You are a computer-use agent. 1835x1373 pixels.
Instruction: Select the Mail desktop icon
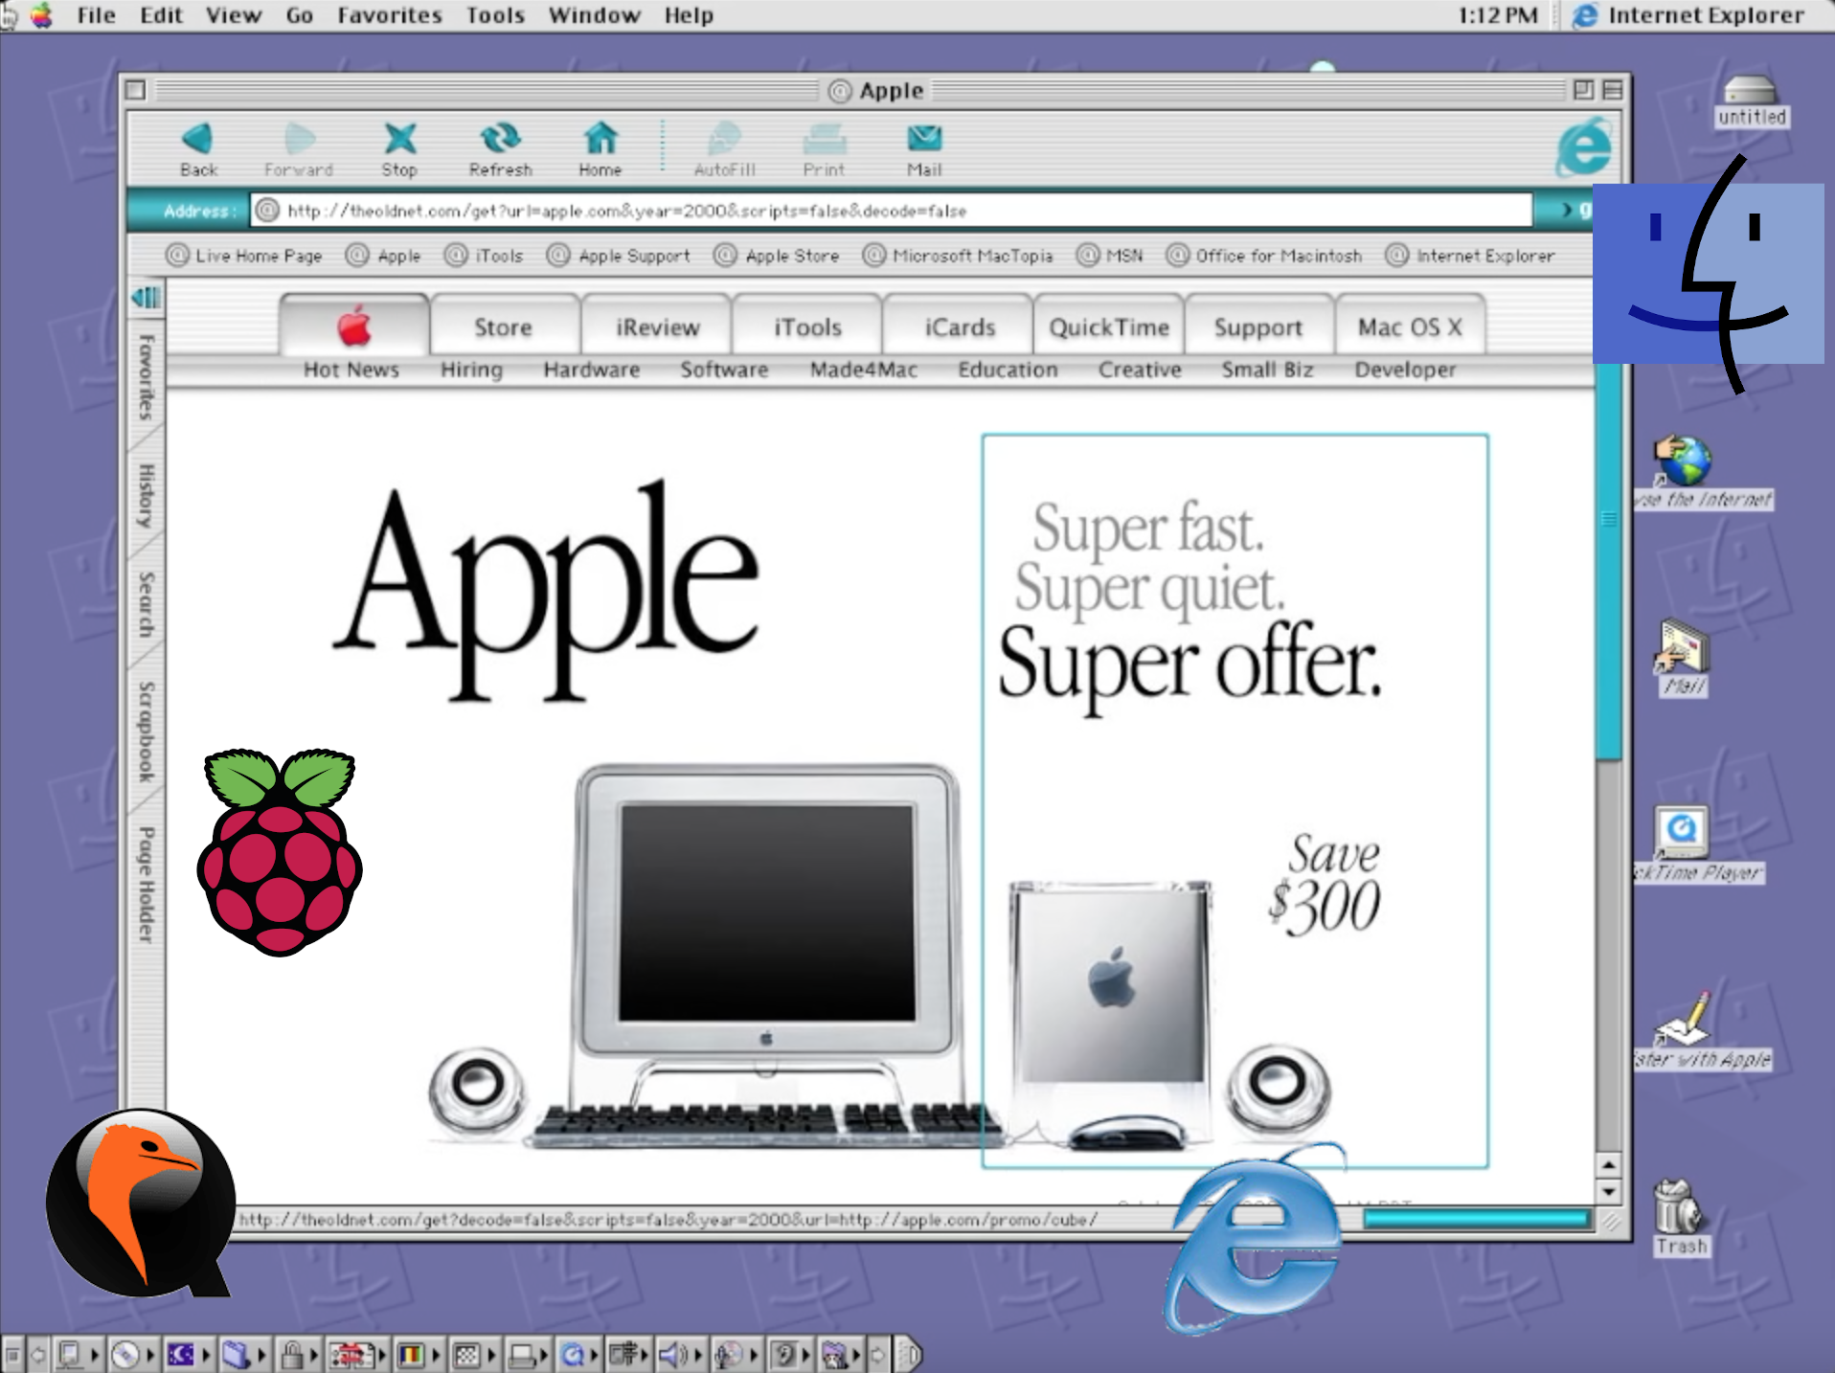point(1683,647)
